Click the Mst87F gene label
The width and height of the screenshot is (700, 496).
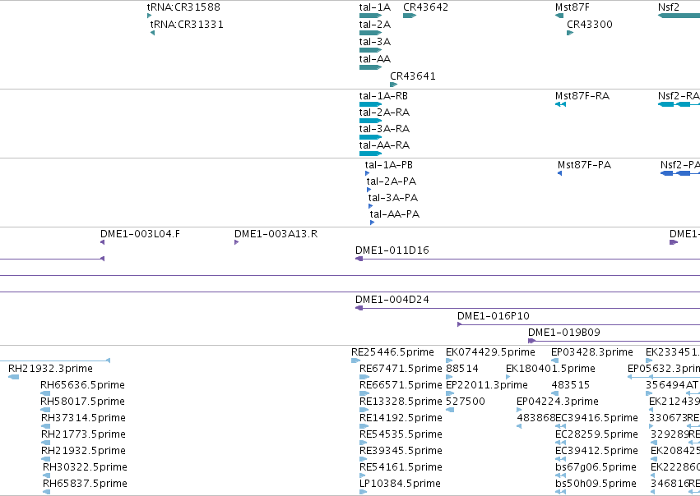(x=573, y=7)
